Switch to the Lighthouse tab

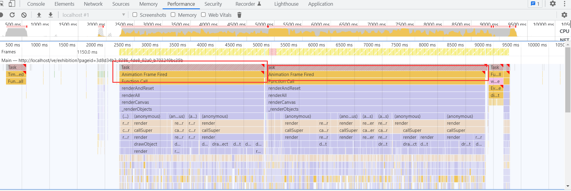286,4
